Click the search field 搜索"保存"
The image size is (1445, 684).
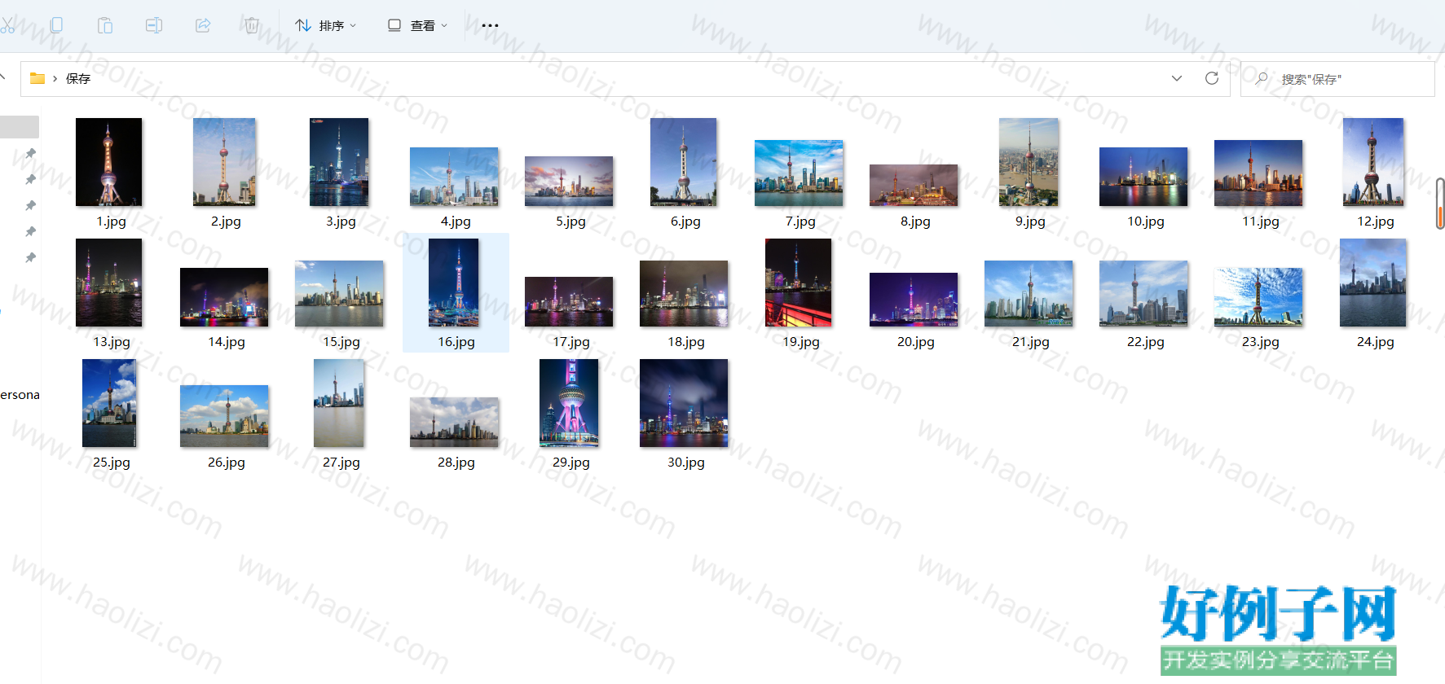pos(1337,79)
